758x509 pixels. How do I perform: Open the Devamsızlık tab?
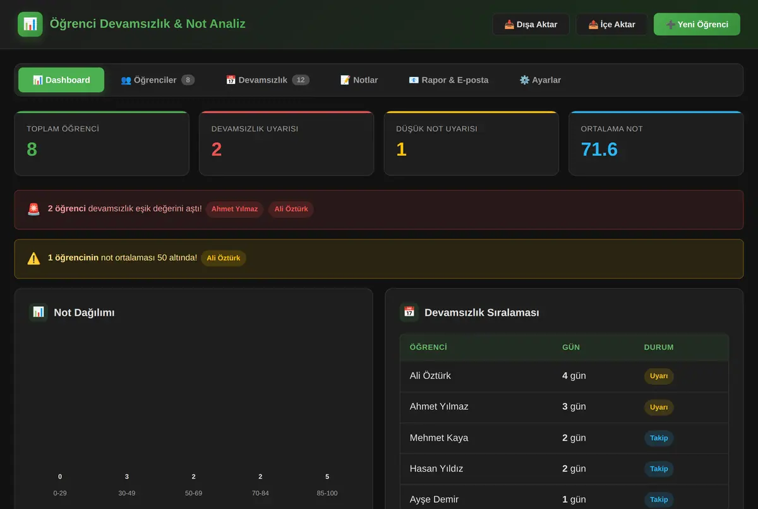(x=268, y=80)
